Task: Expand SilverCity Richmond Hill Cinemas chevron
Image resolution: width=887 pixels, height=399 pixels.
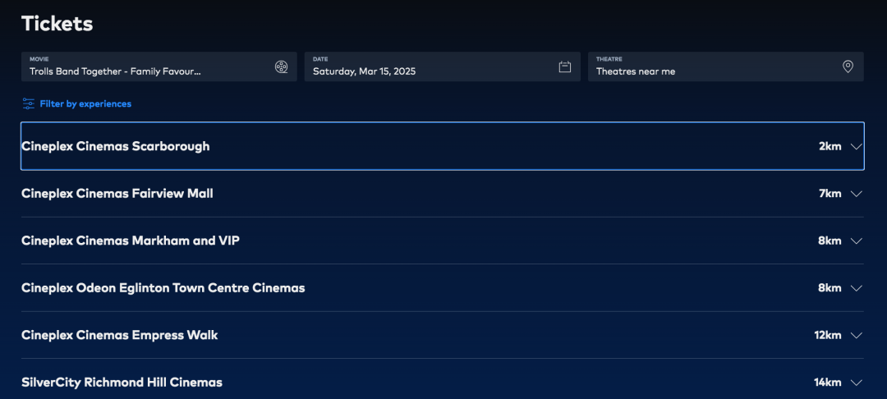Action: (856, 383)
